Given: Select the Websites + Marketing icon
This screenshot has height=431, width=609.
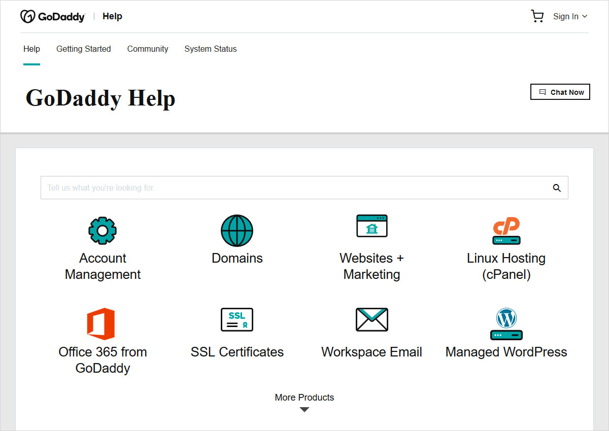Looking at the screenshot, I should (x=371, y=226).
